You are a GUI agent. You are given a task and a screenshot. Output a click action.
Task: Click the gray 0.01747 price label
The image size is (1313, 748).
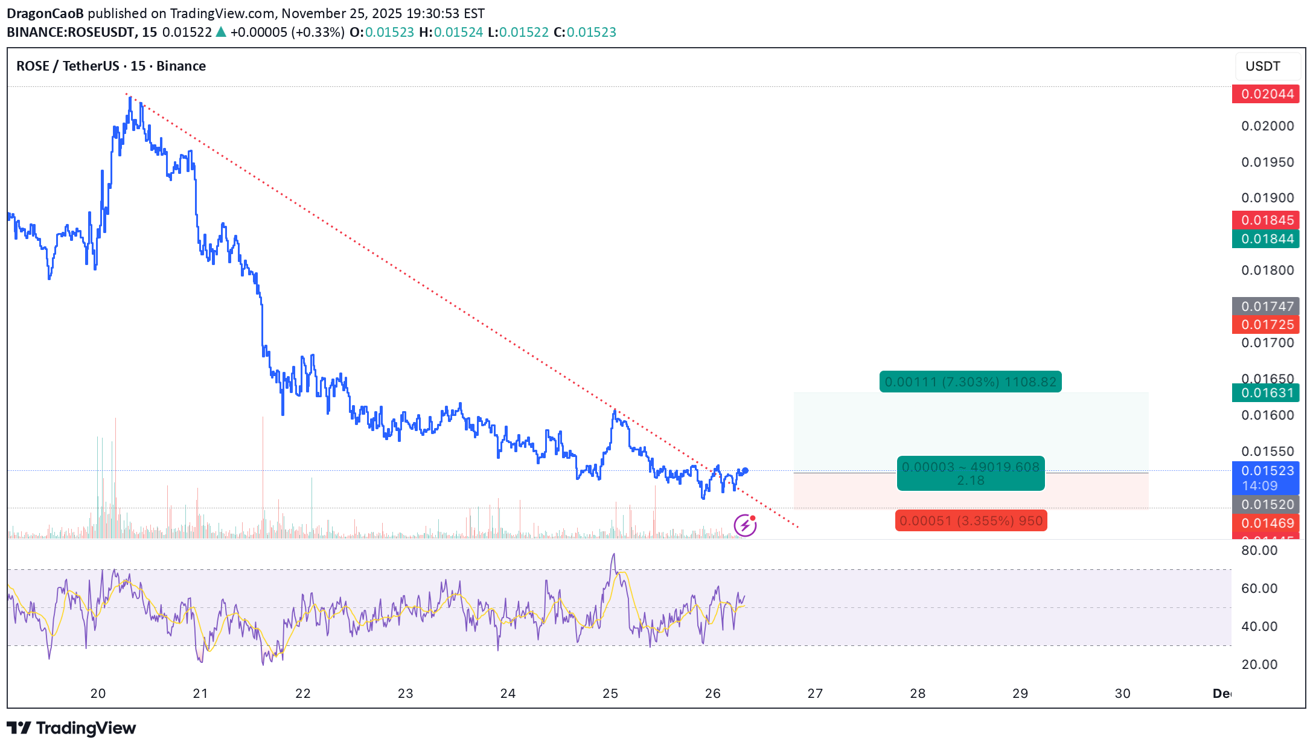pyautogui.click(x=1267, y=307)
